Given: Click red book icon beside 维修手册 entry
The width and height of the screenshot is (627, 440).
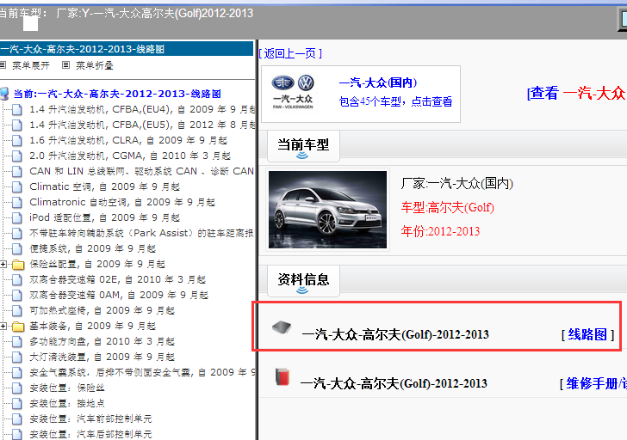Looking at the screenshot, I should [282, 377].
